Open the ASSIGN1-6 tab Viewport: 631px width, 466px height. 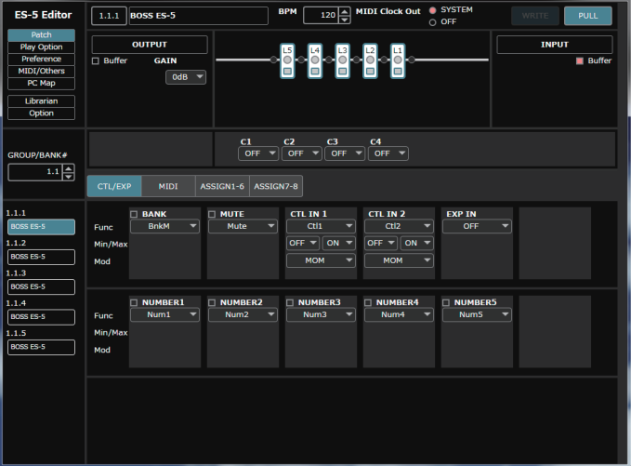(221, 186)
